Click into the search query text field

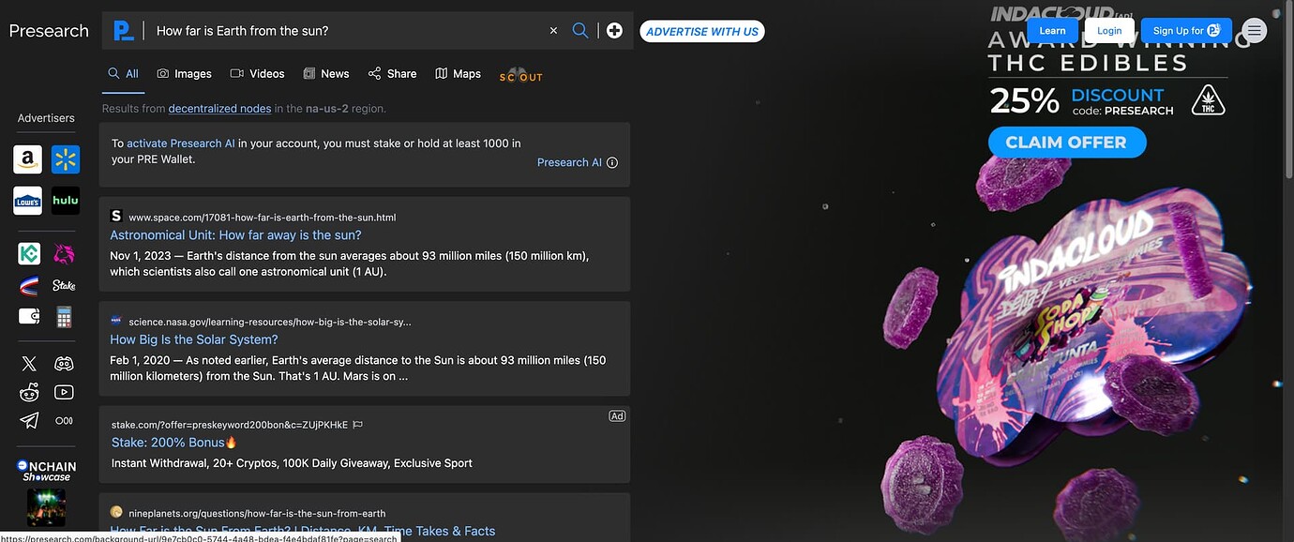click(347, 31)
